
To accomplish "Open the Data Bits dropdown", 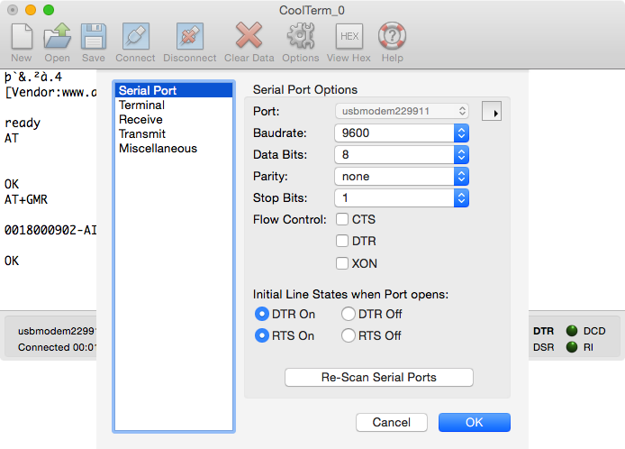I will tap(402, 154).
